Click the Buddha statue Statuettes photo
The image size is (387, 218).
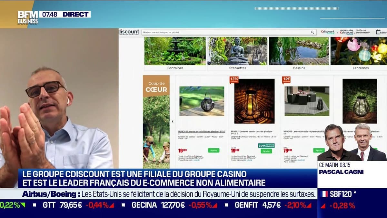coord(237,51)
